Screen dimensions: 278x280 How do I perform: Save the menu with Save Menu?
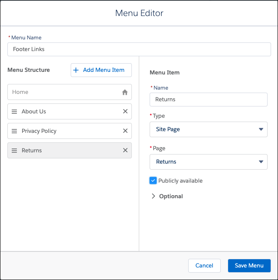249,266
